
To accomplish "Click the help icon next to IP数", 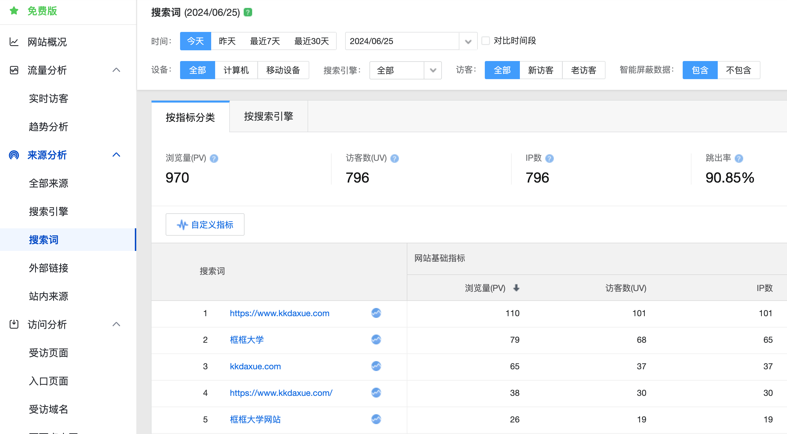I will pos(549,159).
